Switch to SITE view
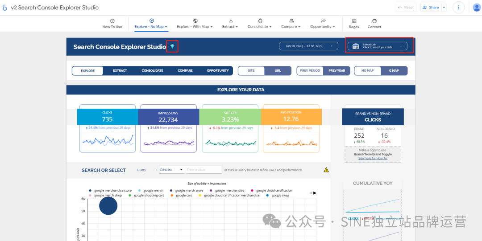Screen dimensions: 482x241 coord(251,71)
